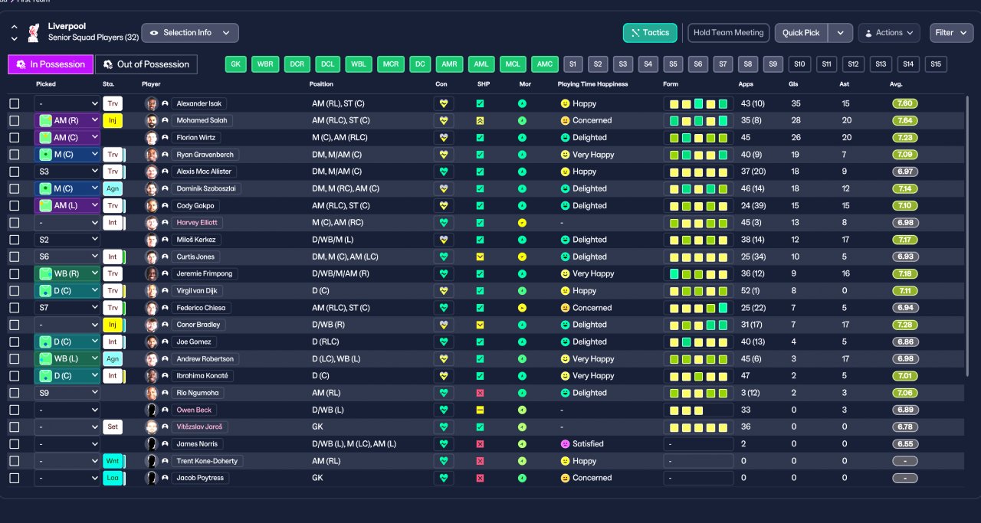Viewport: 981px width, 523px height.
Task: Click Harvey Elliott's condition heart icon
Action: click(444, 223)
